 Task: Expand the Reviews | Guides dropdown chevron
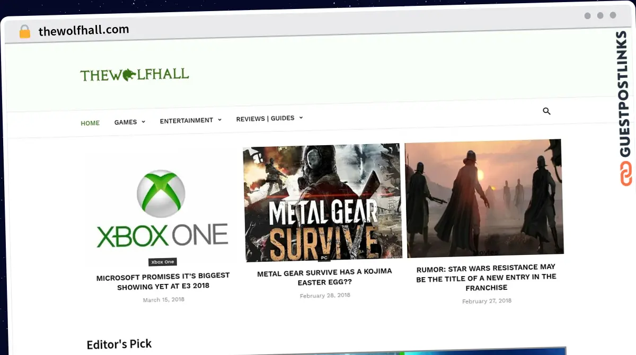pyautogui.click(x=301, y=118)
